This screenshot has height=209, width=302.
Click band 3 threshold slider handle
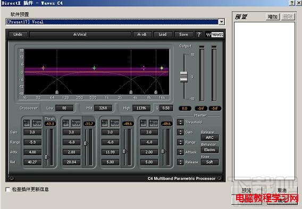click(x=125, y=152)
